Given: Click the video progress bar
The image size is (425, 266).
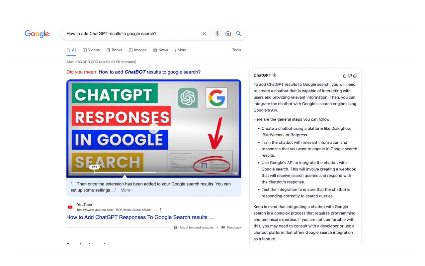Looking at the screenshot, I should pyautogui.click(x=148, y=172).
